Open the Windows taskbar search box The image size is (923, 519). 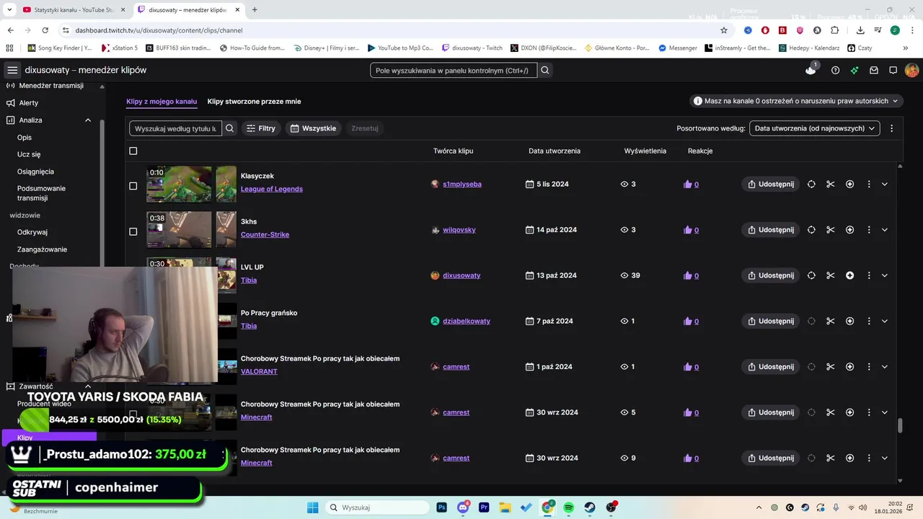click(376, 507)
